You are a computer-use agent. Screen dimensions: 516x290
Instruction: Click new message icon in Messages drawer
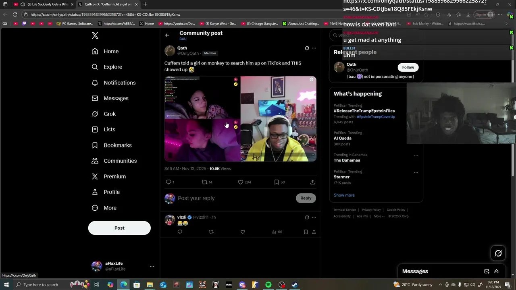tap(487, 271)
